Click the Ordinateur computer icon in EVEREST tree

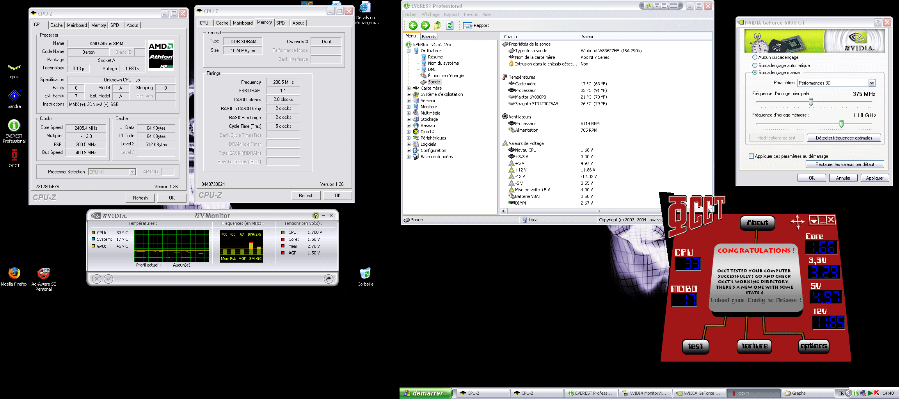tap(416, 51)
